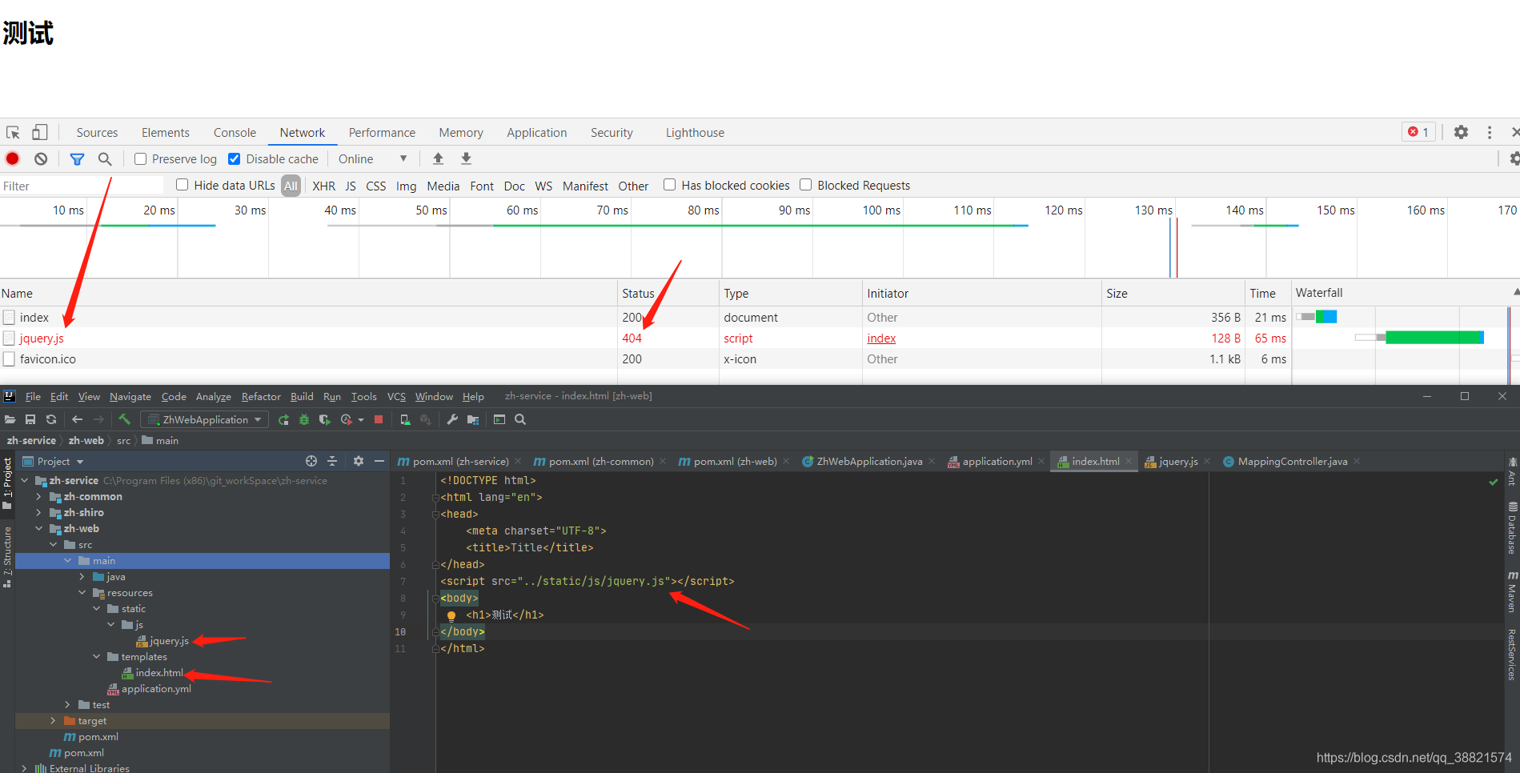Enable Hide data URLs checkbox
1520x773 pixels.
click(182, 185)
